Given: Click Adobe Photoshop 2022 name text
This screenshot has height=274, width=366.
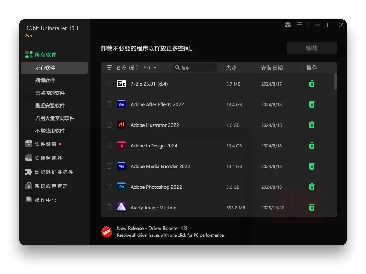Looking at the screenshot, I should pyautogui.click(x=156, y=187).
